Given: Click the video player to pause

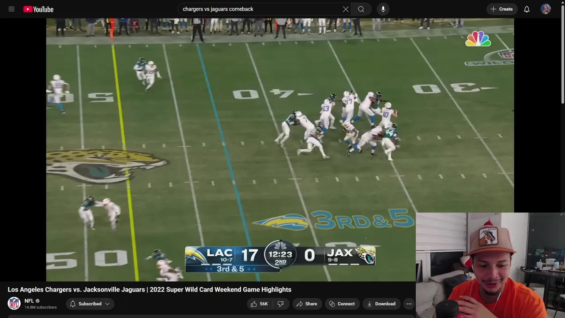Looking at the screenshot, I should 280,149.
